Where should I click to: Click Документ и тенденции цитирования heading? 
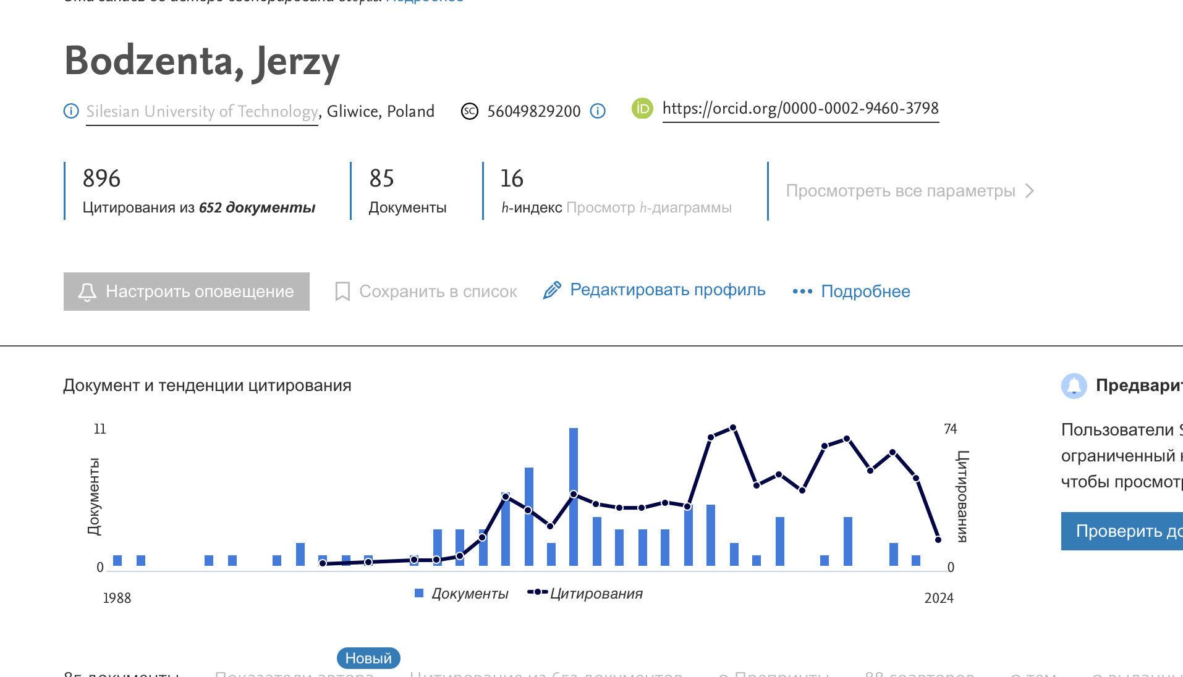207,385
